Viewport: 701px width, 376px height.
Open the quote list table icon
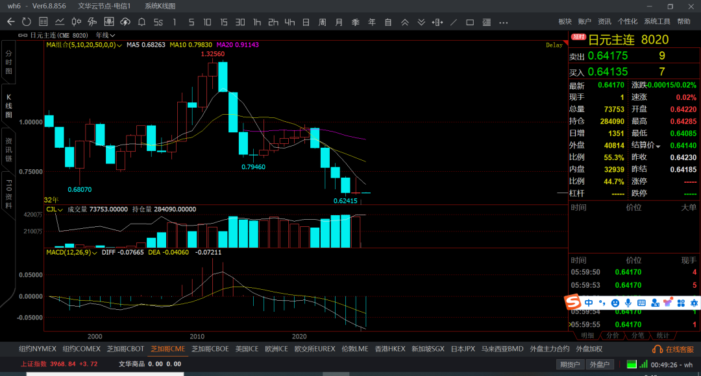tap(43, 22)
